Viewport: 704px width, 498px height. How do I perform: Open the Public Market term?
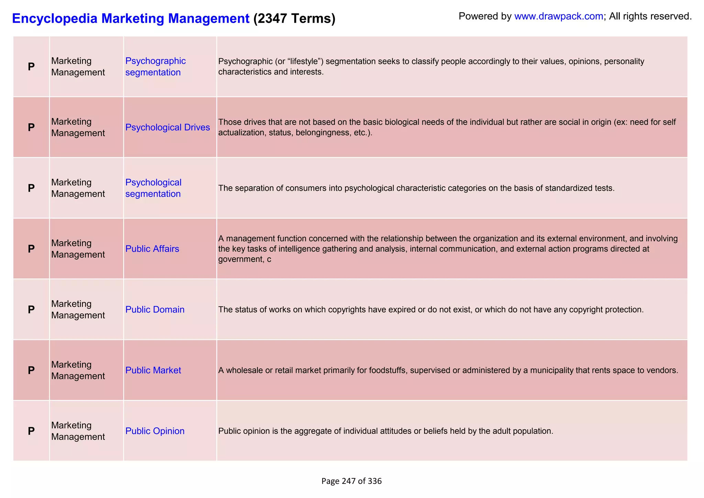[153, 370]
